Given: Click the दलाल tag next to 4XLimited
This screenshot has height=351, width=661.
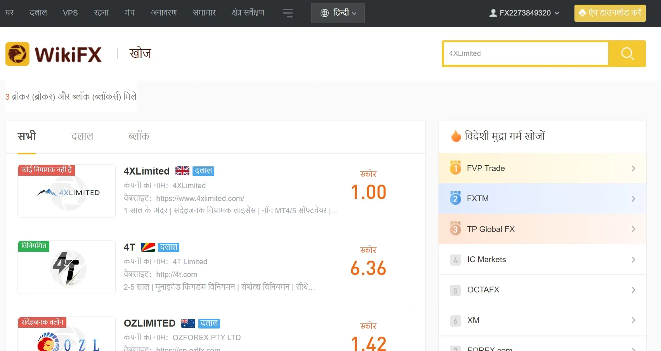Looking at the screenshot, I should [203, 171].
